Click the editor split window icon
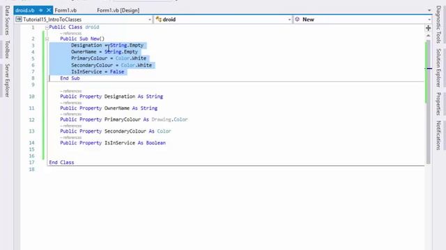 [x=428, y=28]
